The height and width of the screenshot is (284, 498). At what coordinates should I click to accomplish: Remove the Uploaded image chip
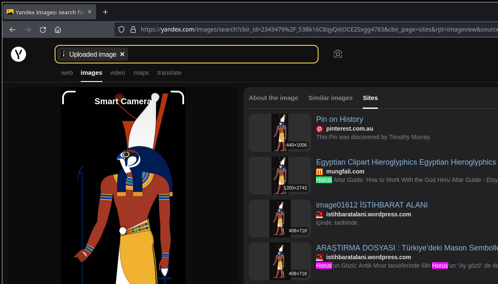[x=122, y=54]
